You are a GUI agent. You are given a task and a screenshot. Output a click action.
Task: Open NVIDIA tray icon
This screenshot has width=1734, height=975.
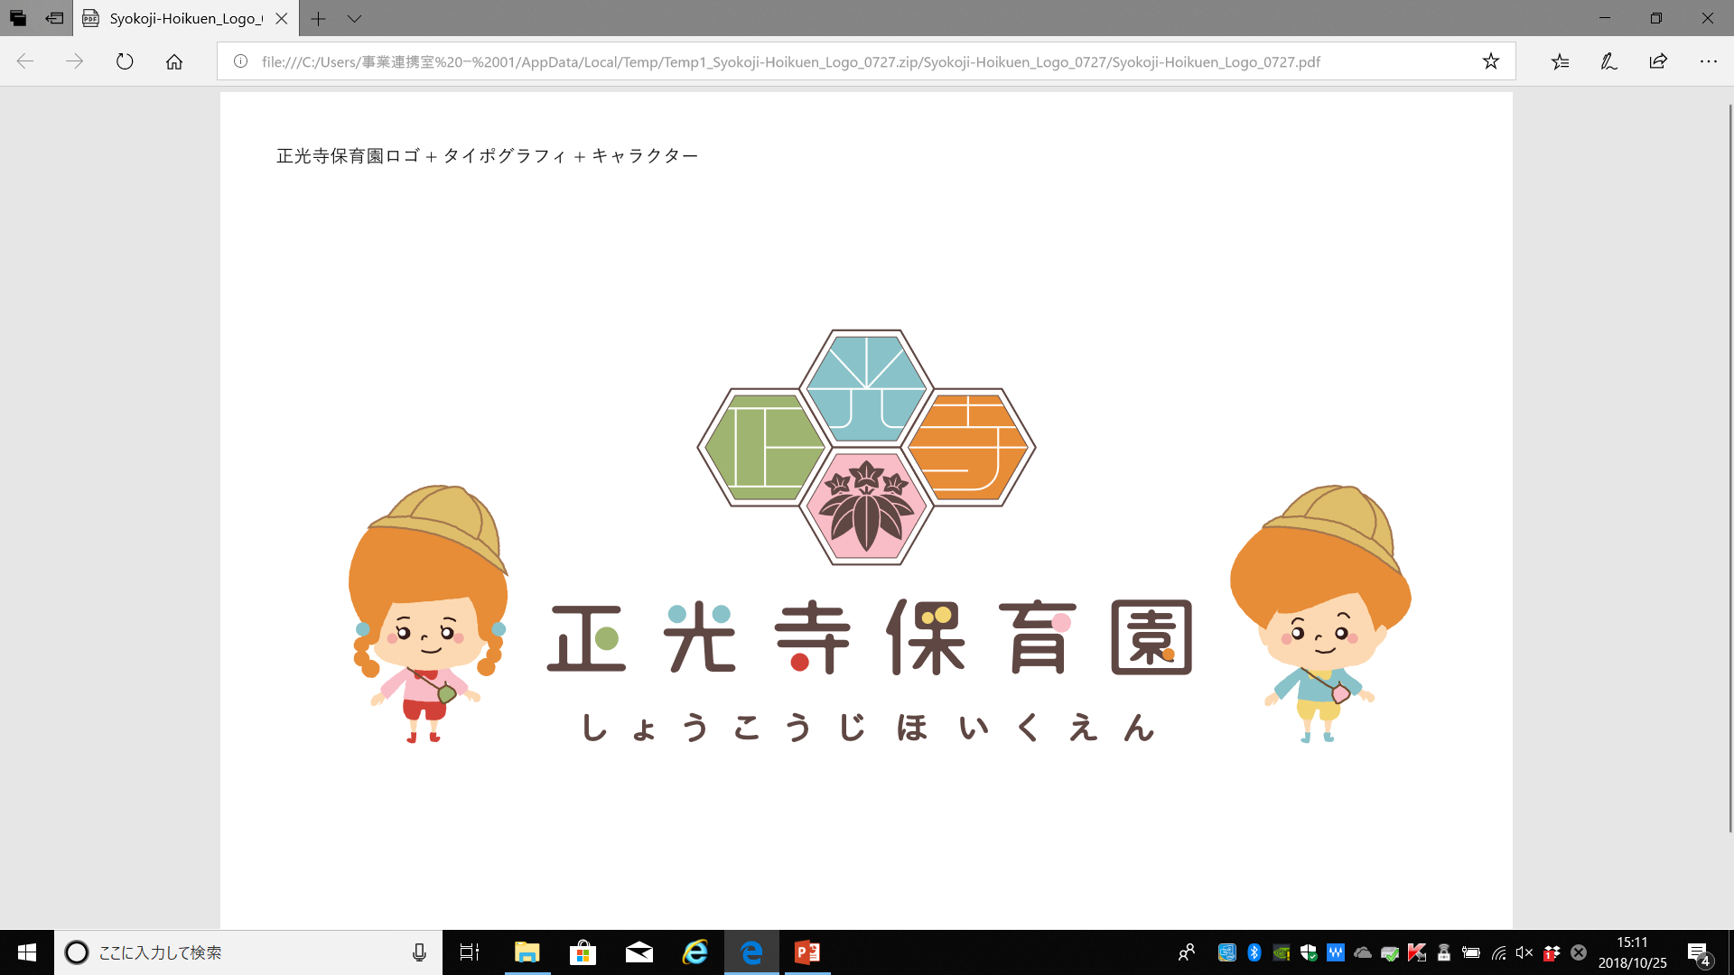1282,952
